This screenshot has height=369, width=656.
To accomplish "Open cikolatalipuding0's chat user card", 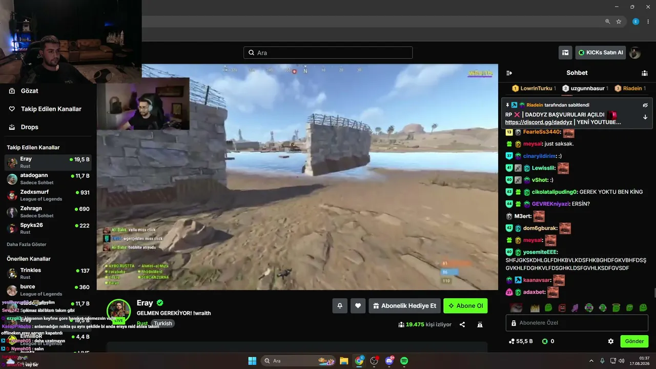I will click(x=554, y=192).
